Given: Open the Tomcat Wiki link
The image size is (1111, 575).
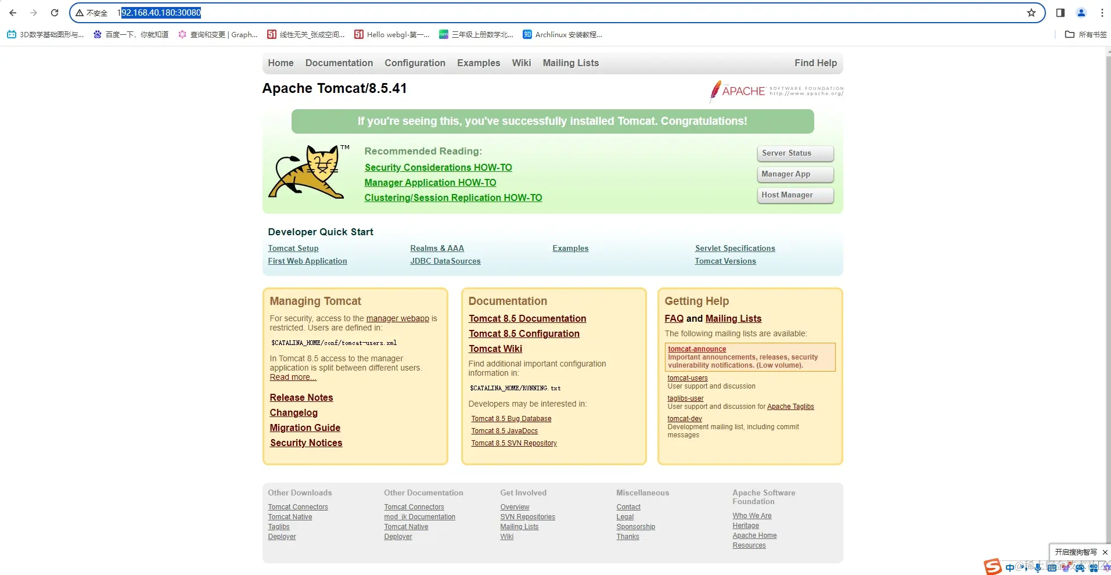Looking at the screenshot, I should pyautogui.click(x=495, y=349).
